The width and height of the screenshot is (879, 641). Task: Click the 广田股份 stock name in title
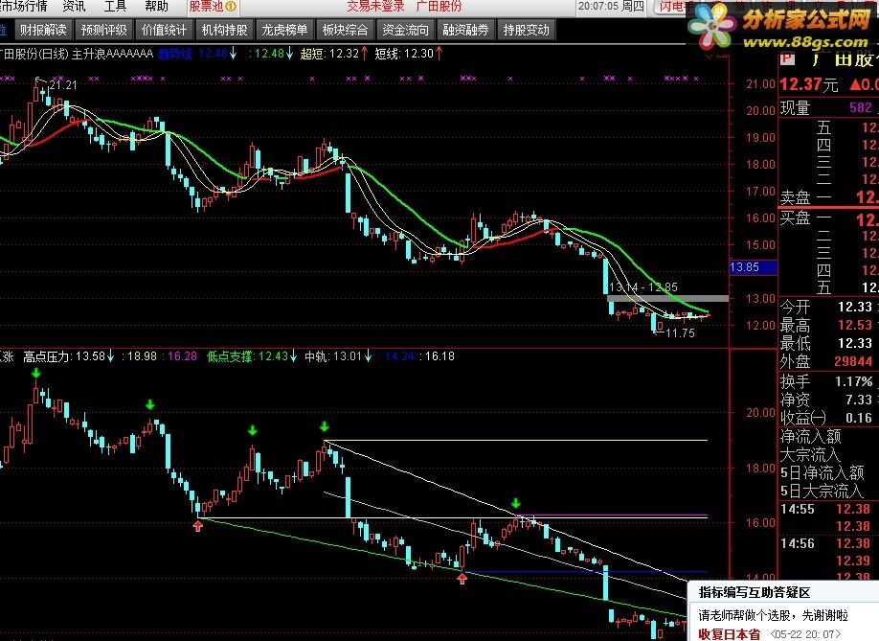439,6
